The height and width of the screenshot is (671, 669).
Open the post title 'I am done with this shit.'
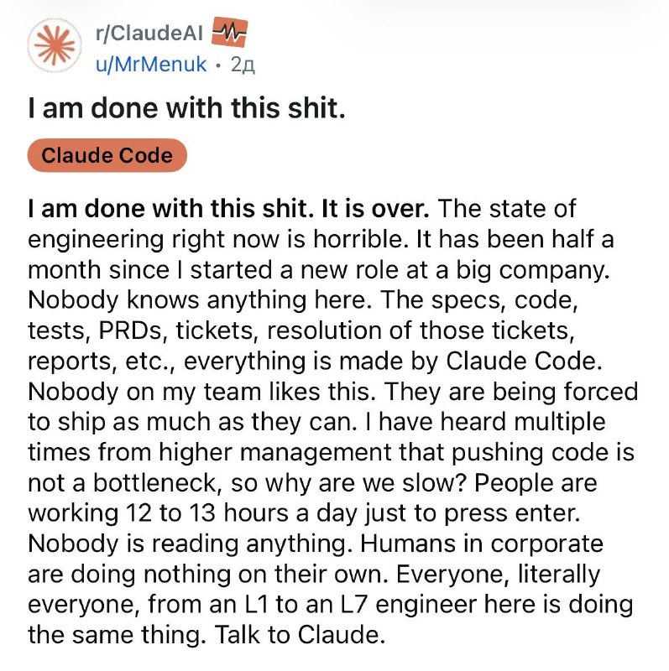(186, 108)
